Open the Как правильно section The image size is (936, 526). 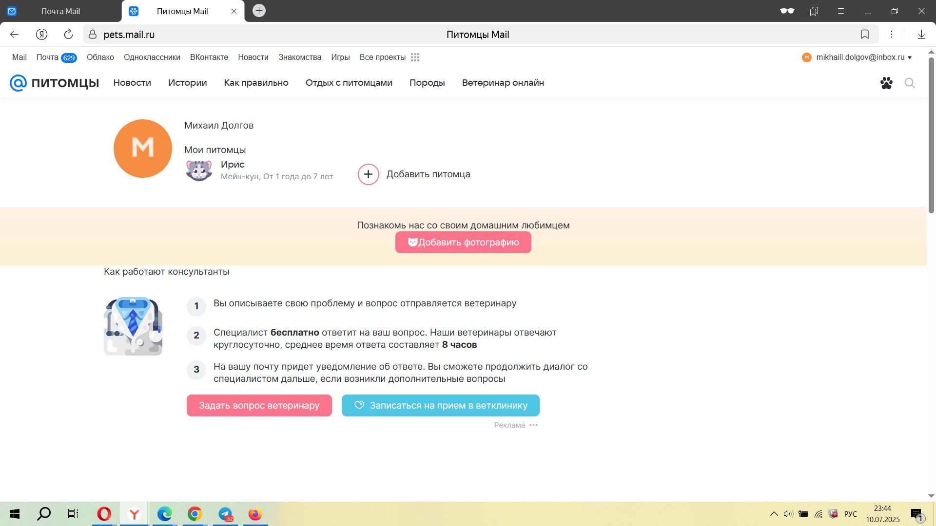click(x=256, y=83)
